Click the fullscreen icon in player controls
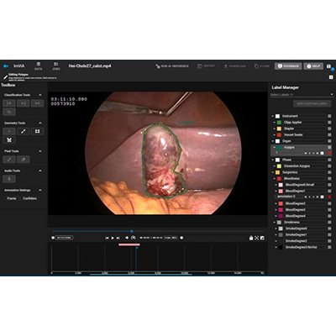The image size is (336, 336). pos(256,238)
